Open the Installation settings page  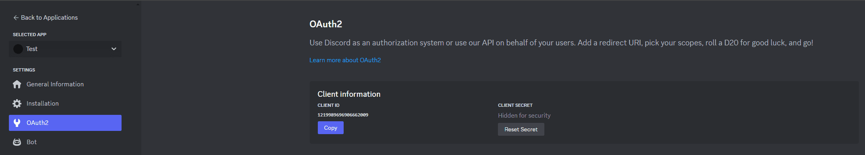pyautogui.click(x=65, y=104)
